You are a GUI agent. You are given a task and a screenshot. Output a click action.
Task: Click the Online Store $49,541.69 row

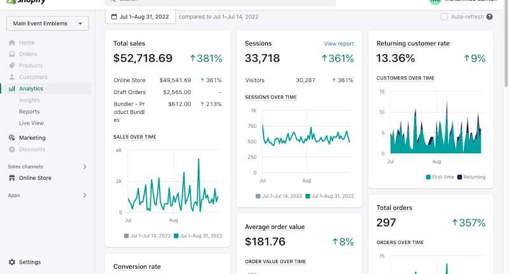click(x=167, y=80)
